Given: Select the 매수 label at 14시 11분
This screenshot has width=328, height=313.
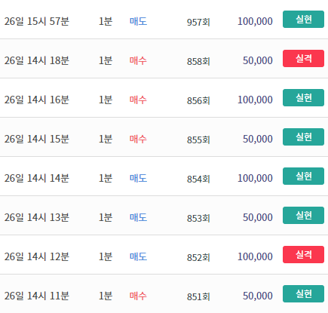Looking at the screenshot, I should 138,296.
